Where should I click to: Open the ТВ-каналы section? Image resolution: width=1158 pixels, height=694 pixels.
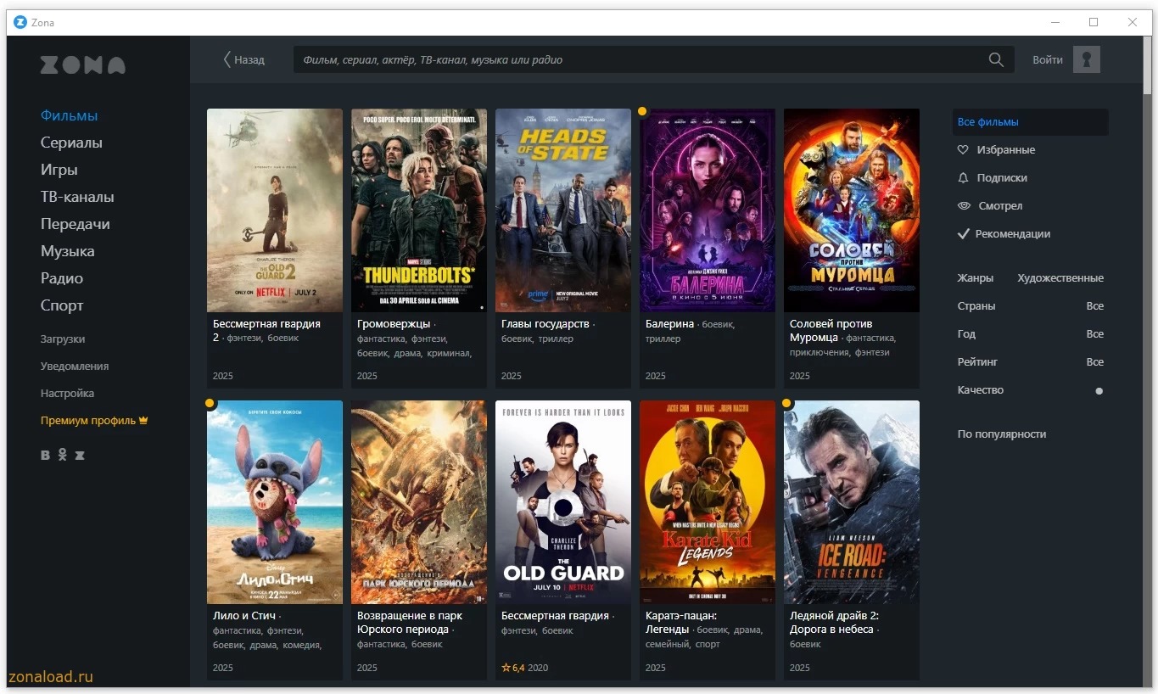(77, 197)
